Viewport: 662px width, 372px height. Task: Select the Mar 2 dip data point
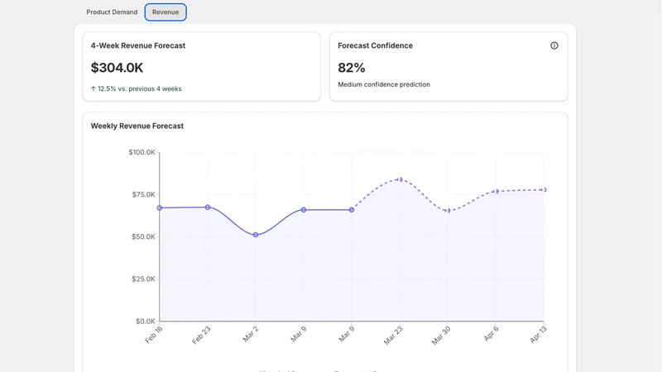256,235
